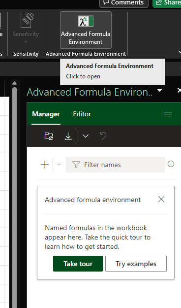
Task: Click the plus icon to add a name
Action: (x=45, y=165)
